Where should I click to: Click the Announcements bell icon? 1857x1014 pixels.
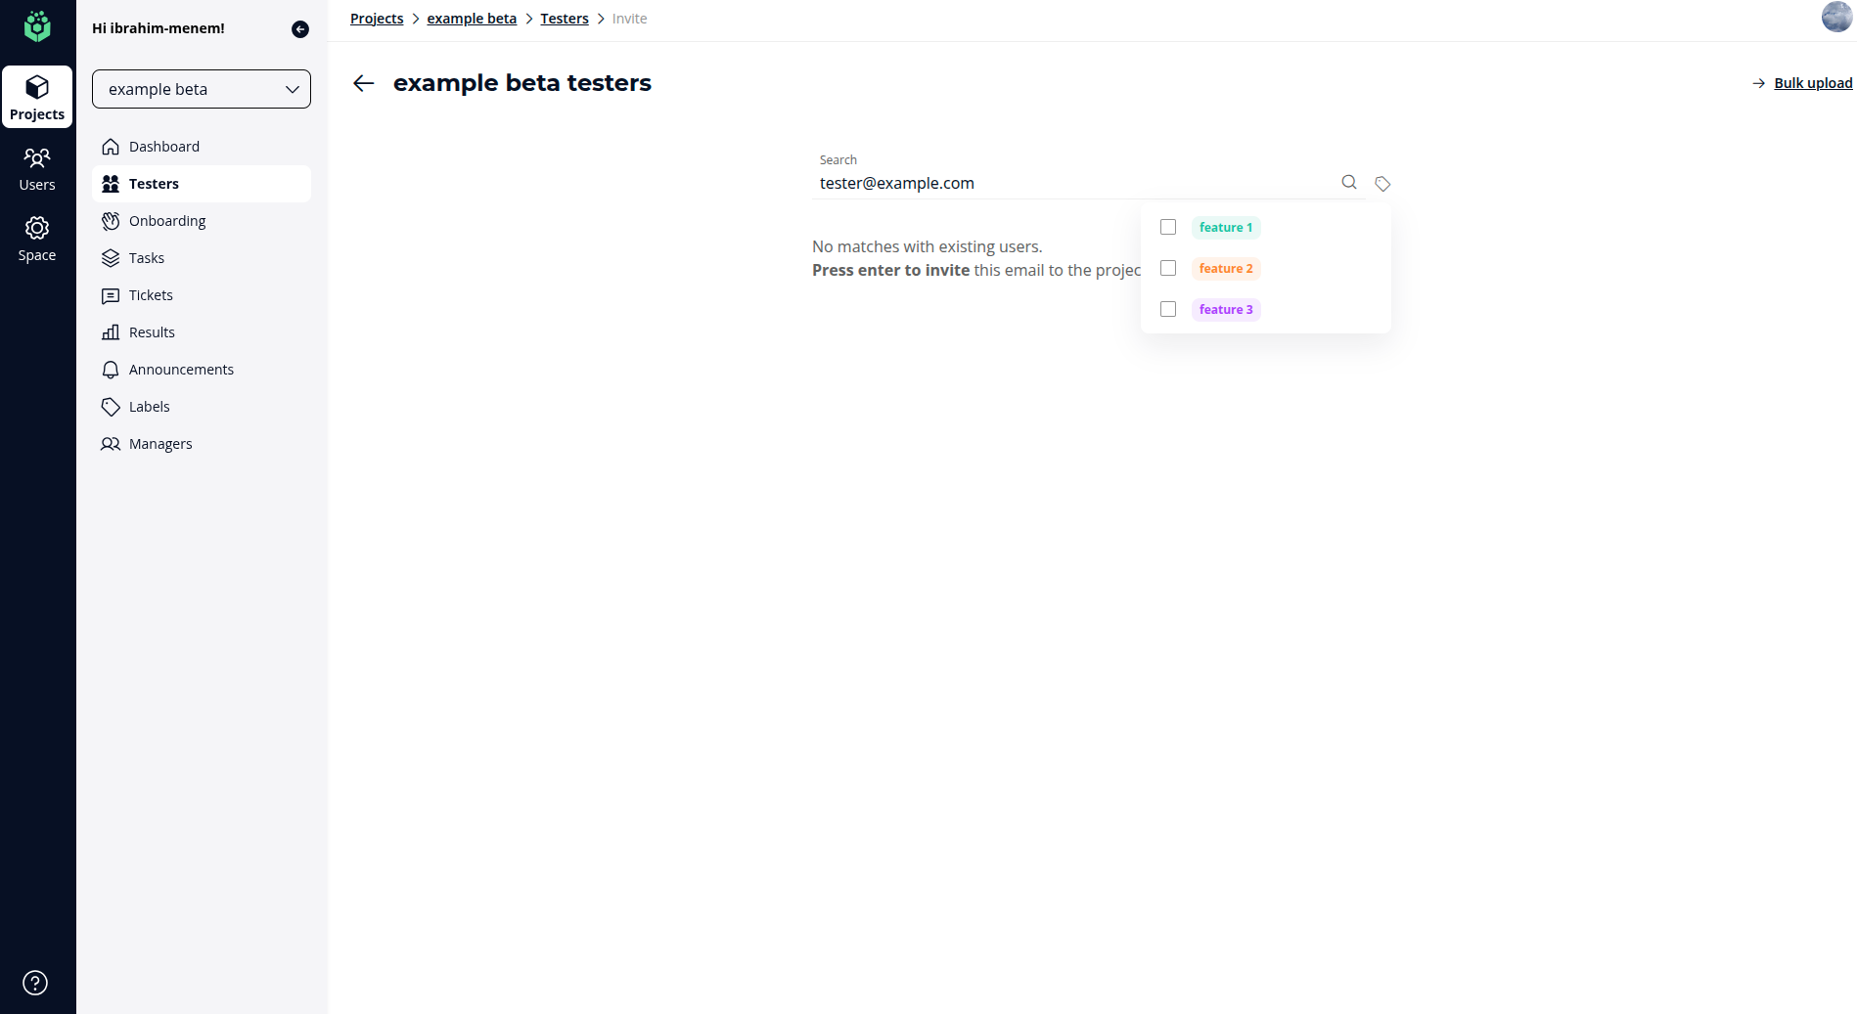pos(111,370)
